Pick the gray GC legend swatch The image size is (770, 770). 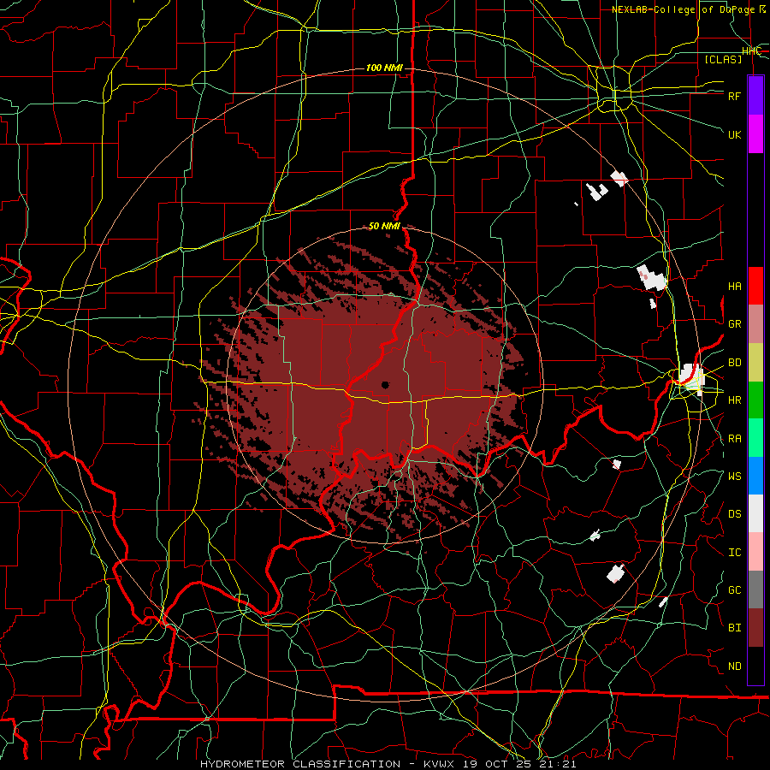(755, 589)
